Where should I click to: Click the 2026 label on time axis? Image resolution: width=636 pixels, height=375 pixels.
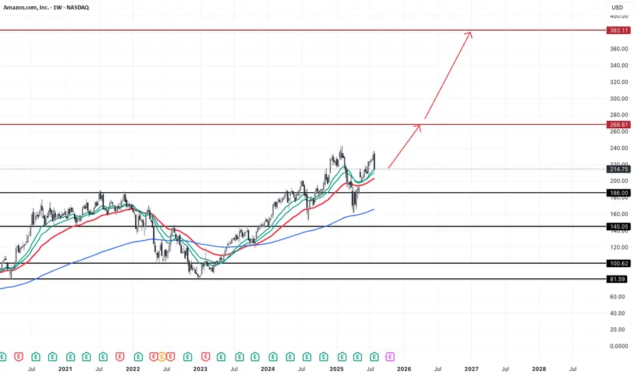coord(404,369)
